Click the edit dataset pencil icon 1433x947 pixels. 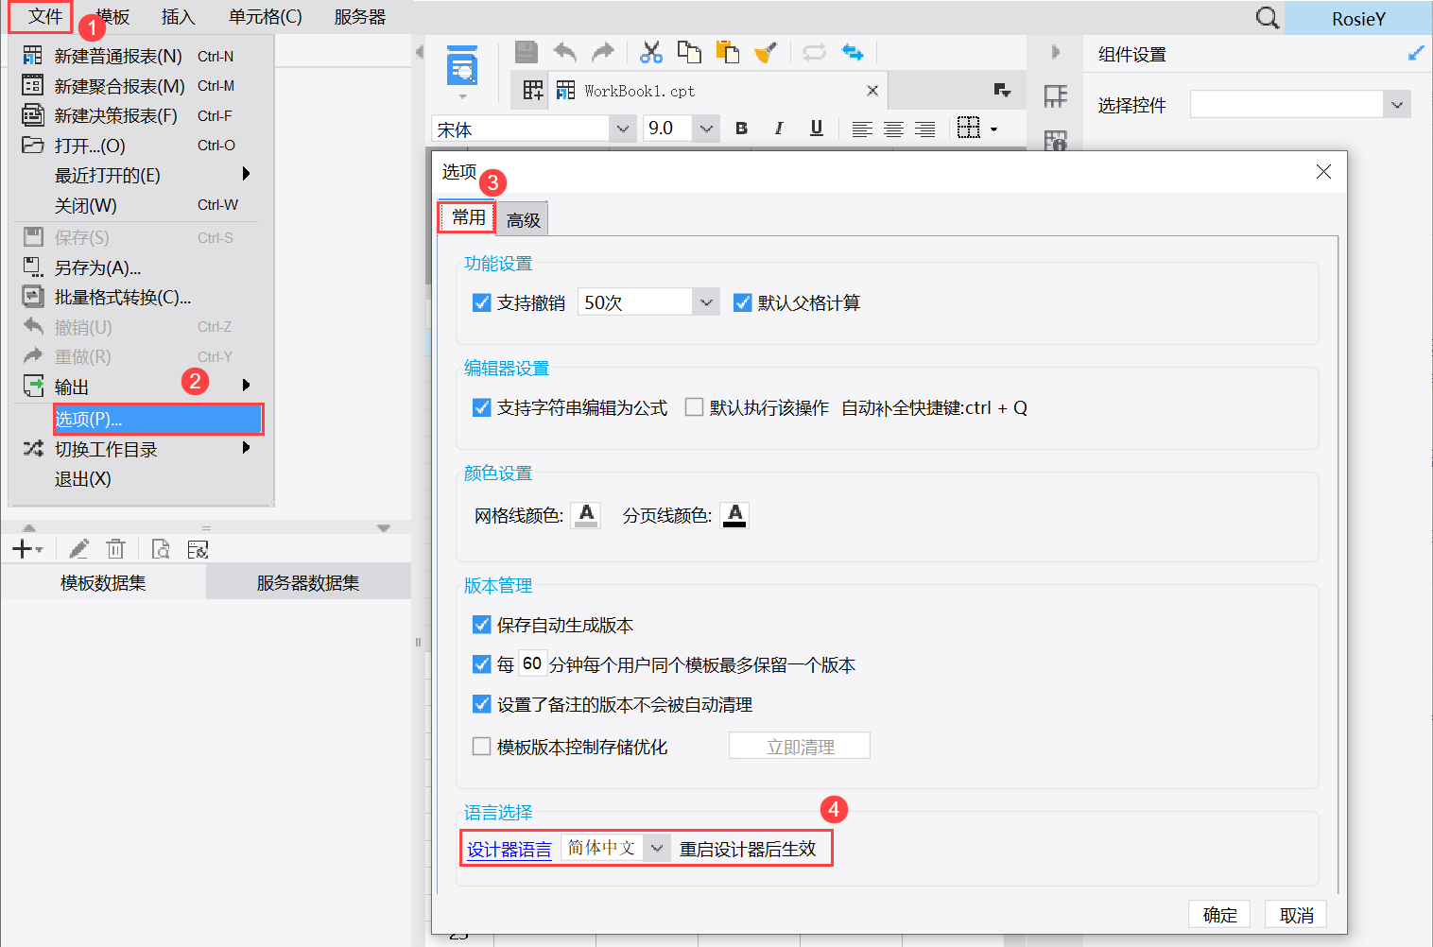tap(78, 549)
